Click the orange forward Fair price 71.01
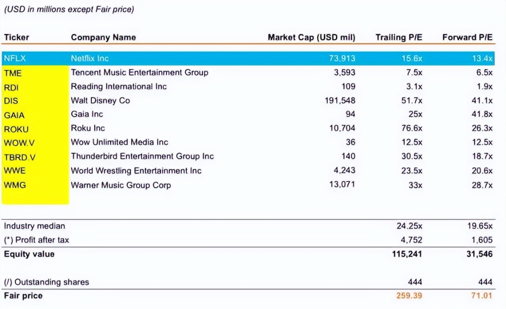This screenshot has height=309, width=506. (482, 296)
